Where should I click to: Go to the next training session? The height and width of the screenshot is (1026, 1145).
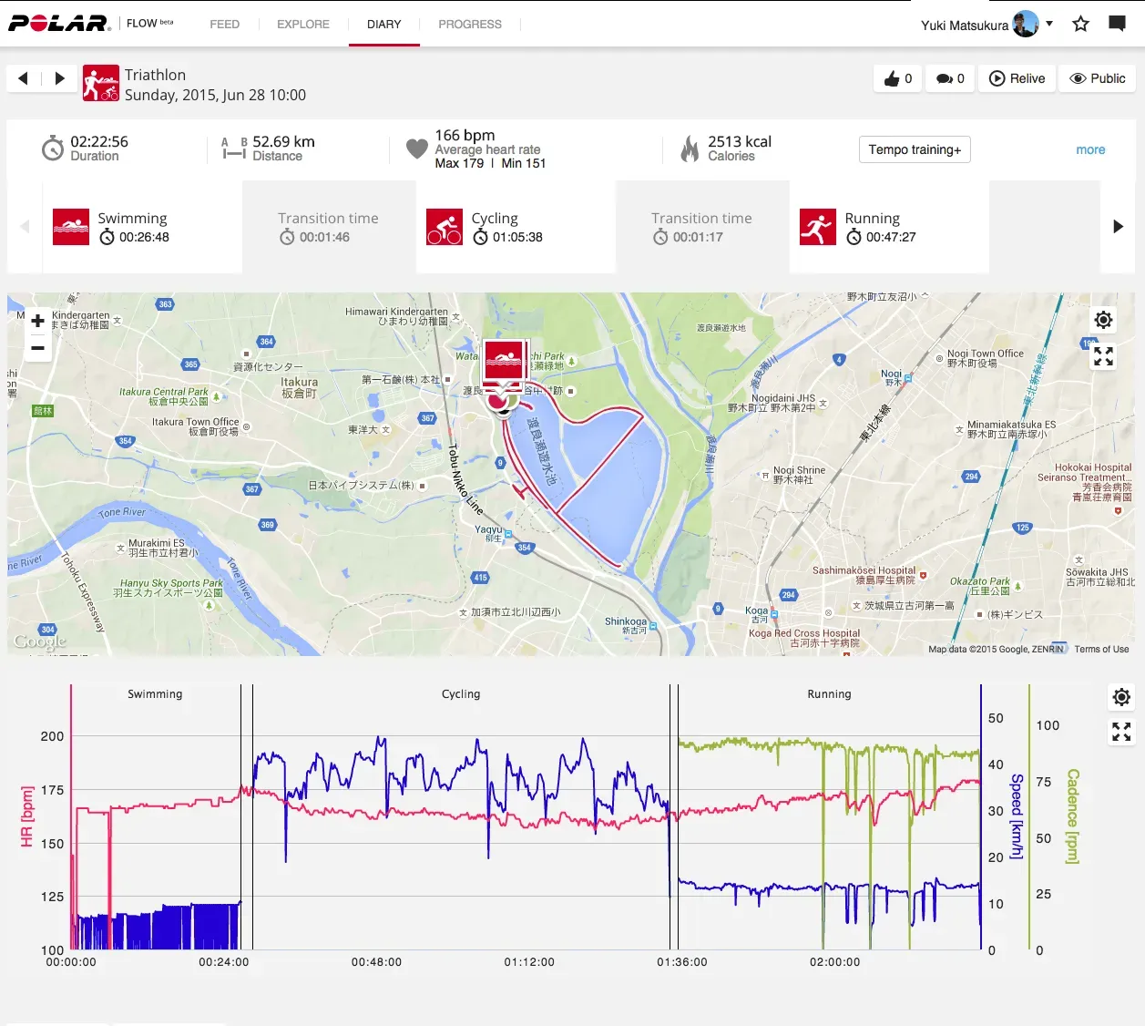point(59,78)
